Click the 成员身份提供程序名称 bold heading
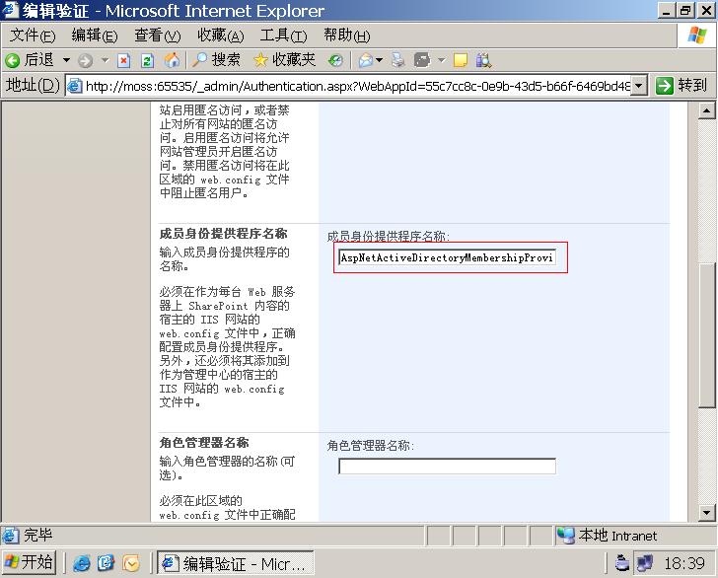The width and height of the screenshot is (718, 578). coord(224,234)
